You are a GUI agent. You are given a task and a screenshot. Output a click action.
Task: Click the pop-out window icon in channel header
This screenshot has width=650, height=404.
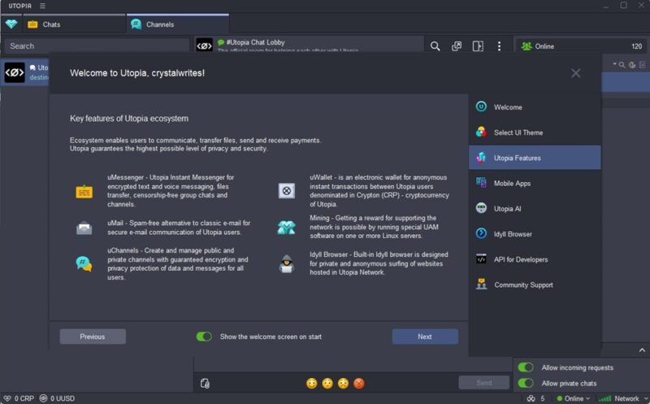[457, 46]
